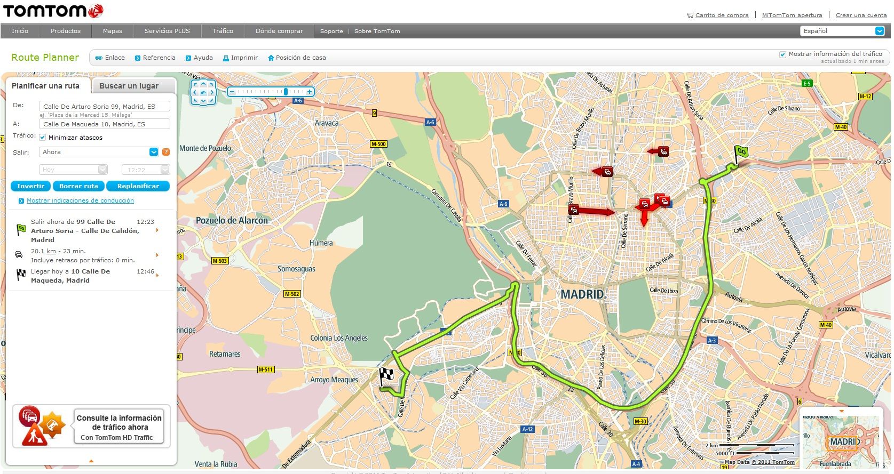The width and height of the screenshot is (894, 474).
Task: Click the destination 'A:' address field
Action: (105, 124)
